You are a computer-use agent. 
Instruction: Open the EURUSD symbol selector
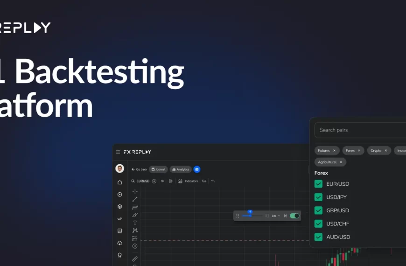click(x=143, y=181)
